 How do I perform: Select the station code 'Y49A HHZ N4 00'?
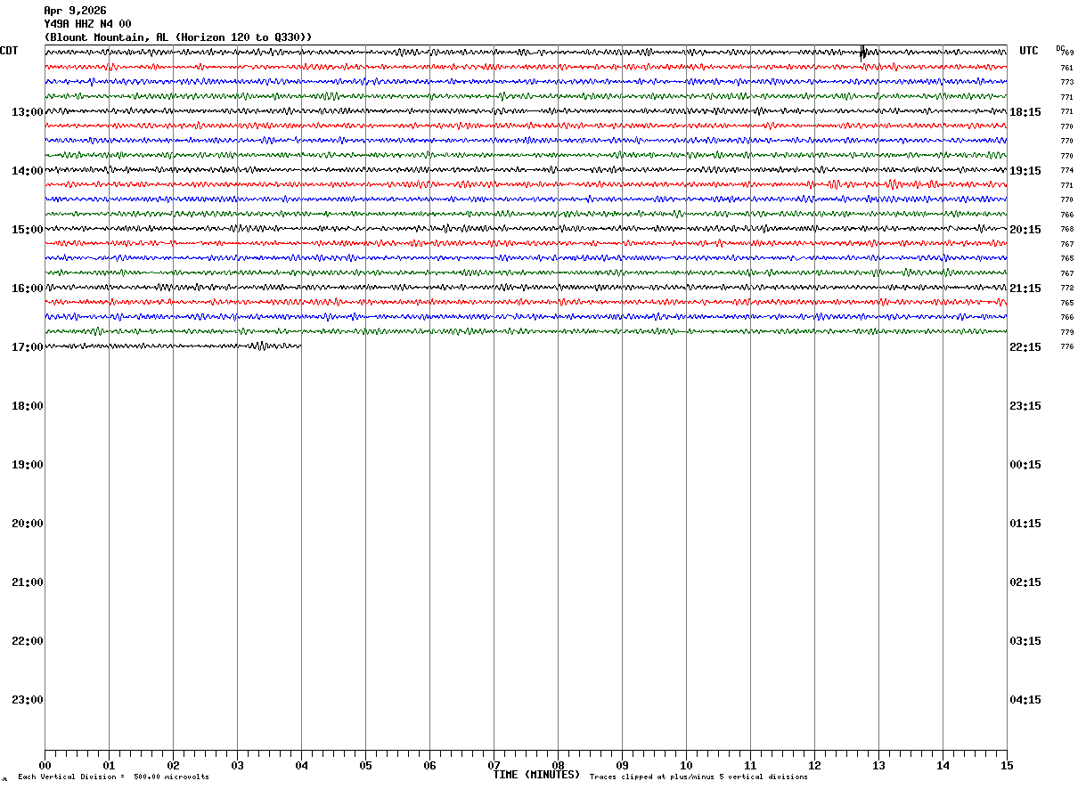(87, 24)
